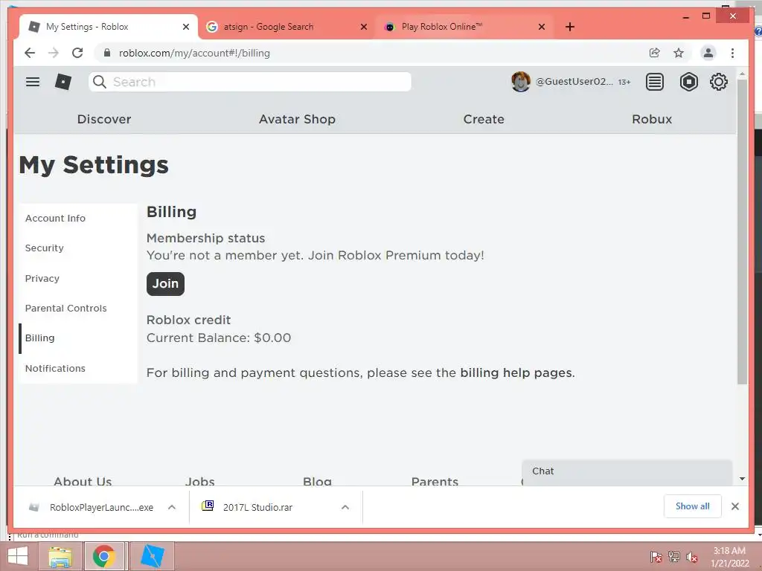762x571 pixels.
Task: Go to the Discover page
Action: point(104,119)
